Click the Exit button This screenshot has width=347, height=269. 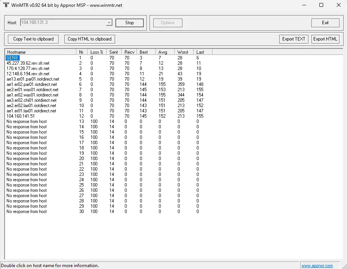pos(325,23)
